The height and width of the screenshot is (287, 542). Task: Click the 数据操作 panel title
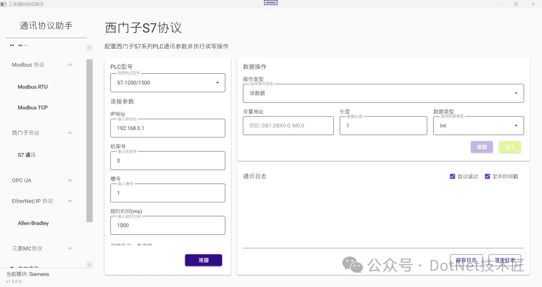[x=255, y=67]
